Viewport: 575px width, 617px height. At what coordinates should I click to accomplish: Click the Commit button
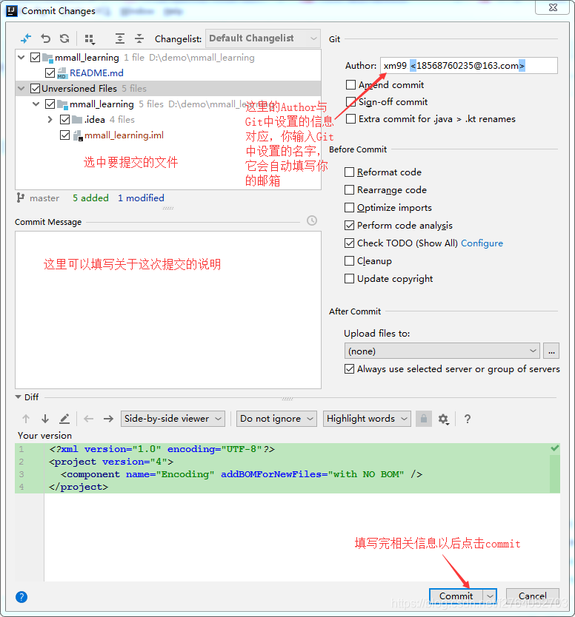pos(456,596)
